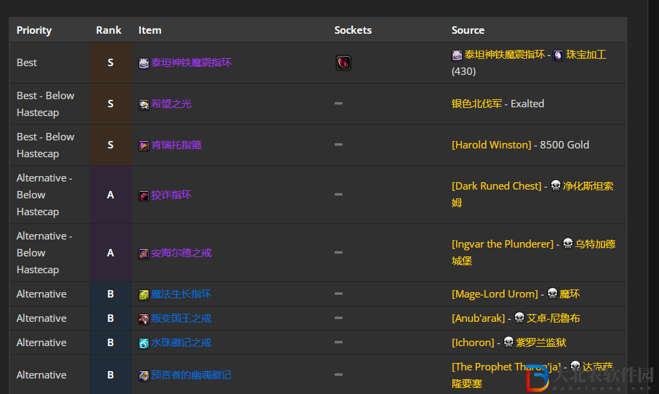Screen dimensions: 659x394
Task: Click the 珠宝加工 profession icon
Action: click(558, 55)
